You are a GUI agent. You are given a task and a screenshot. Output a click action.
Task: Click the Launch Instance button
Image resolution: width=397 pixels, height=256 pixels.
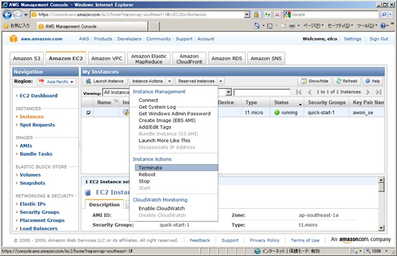pos(105,81)
